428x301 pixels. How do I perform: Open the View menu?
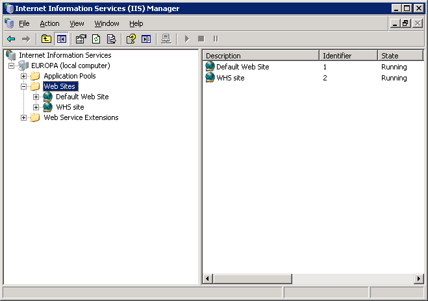(x=77, y=24)
